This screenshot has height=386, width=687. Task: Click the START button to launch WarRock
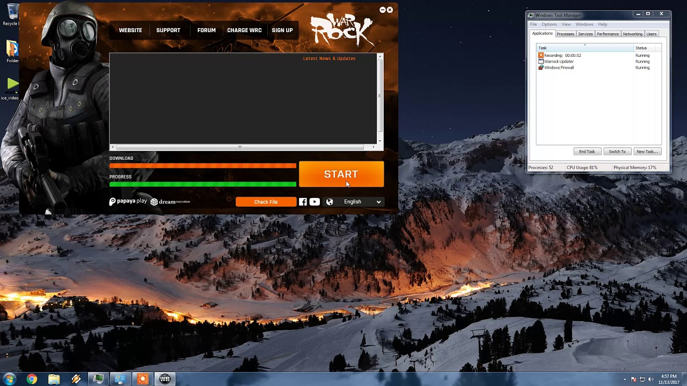[x=341, y=174]
